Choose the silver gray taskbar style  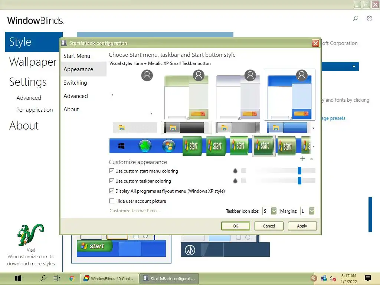tap(238, 128)
